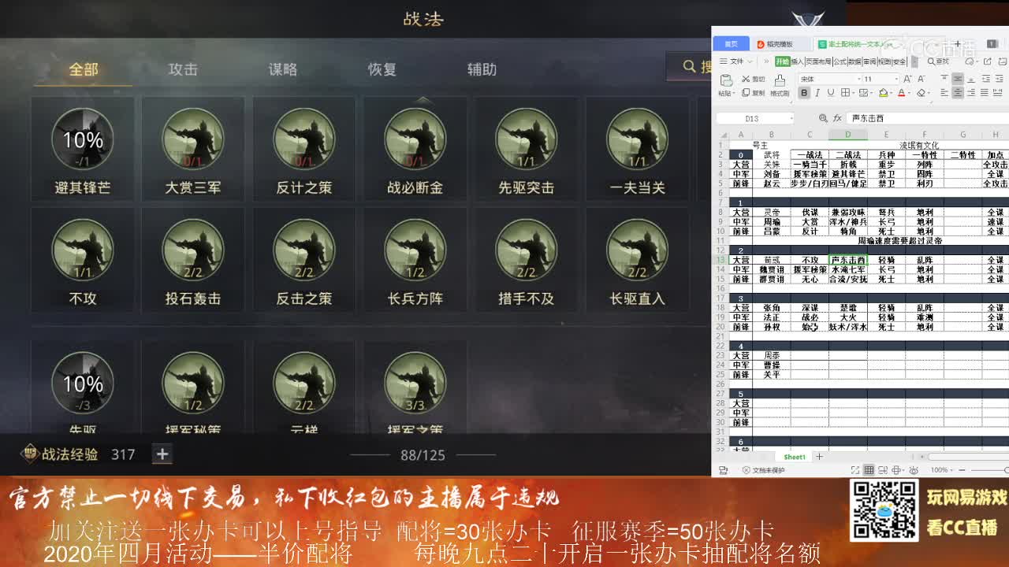Viewport: 1009px width, 567px height.
Task: Select the 长兵方阵 tactic icon
Action: 415,250
